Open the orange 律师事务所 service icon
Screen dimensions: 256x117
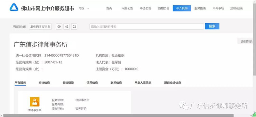(35, 102)
